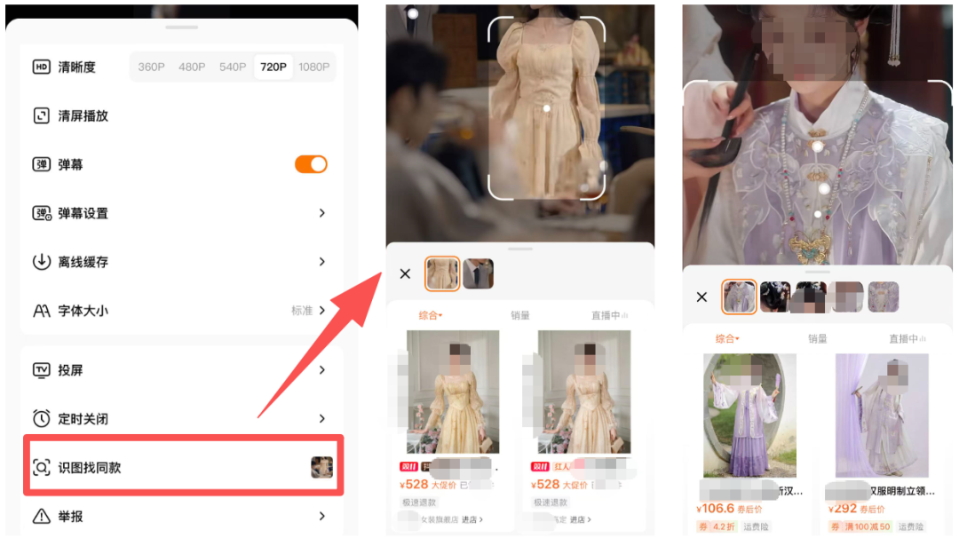The height and width of the screenshot is (538, 959).
Task: Click the 离线缓存 download icon
Action: point(41,262)
